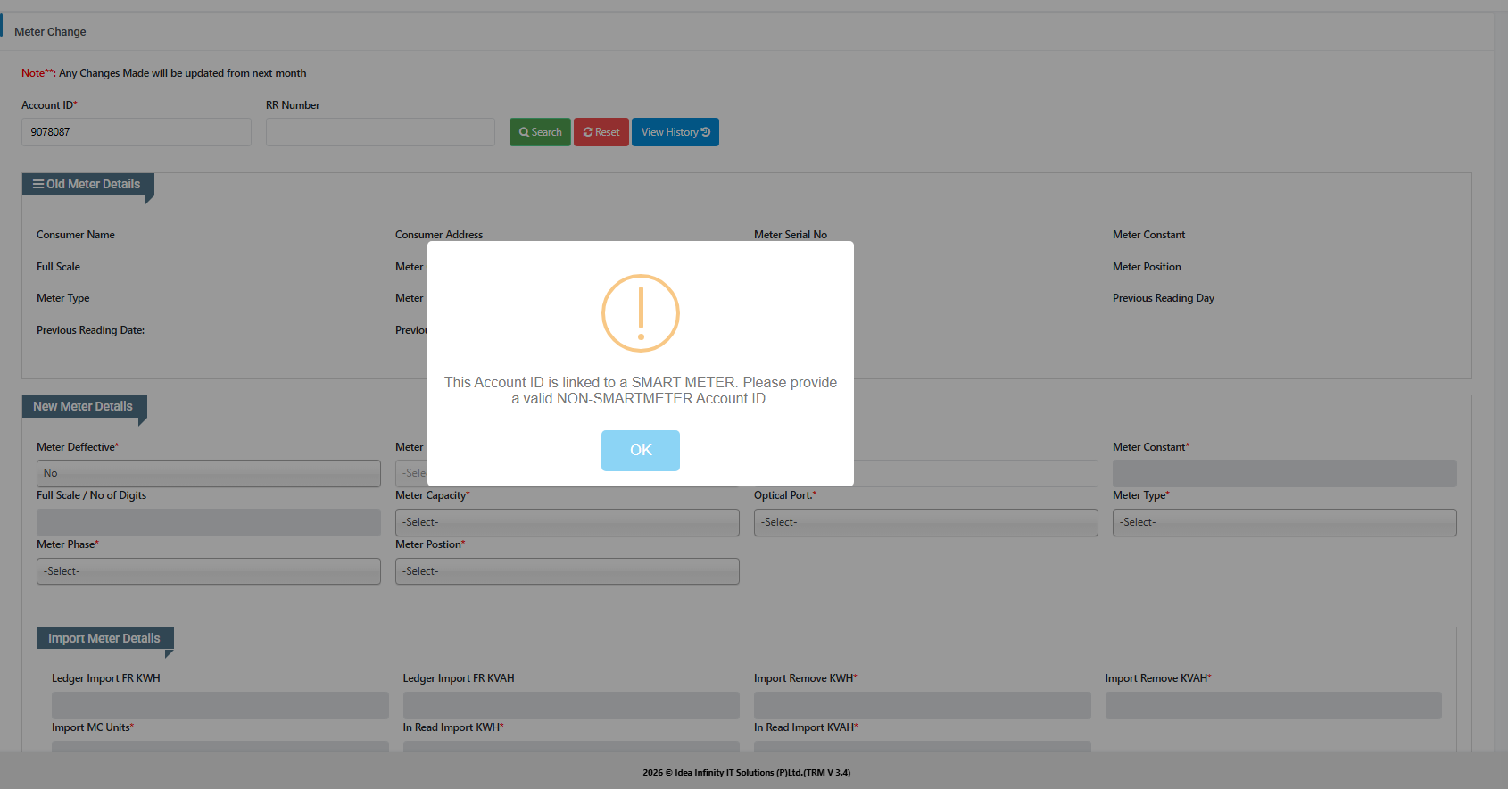1508x789 pixels.
Task: Open the Meter Postion dropdown
Action: point(568,571)
